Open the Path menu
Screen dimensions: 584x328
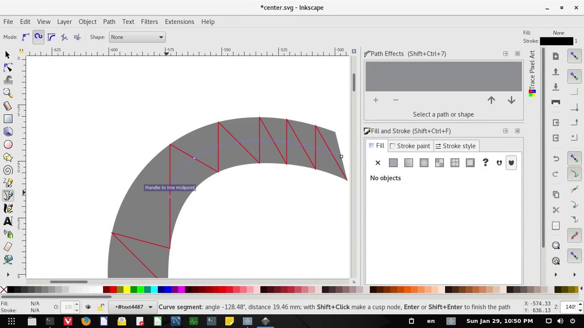(109, 21)
